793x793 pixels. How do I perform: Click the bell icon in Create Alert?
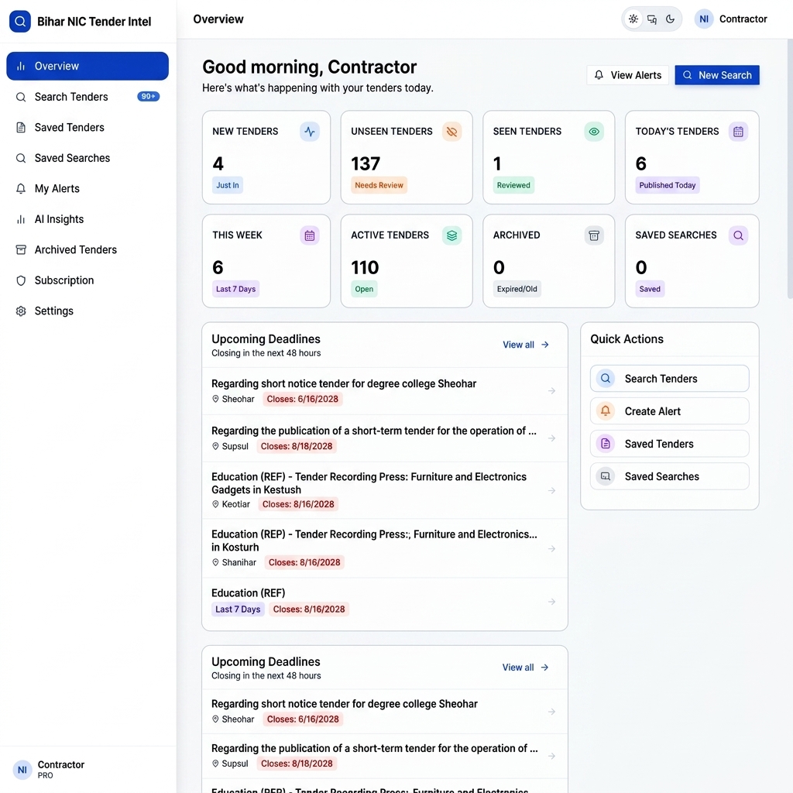pyautogui.click(x=606, y=411)
